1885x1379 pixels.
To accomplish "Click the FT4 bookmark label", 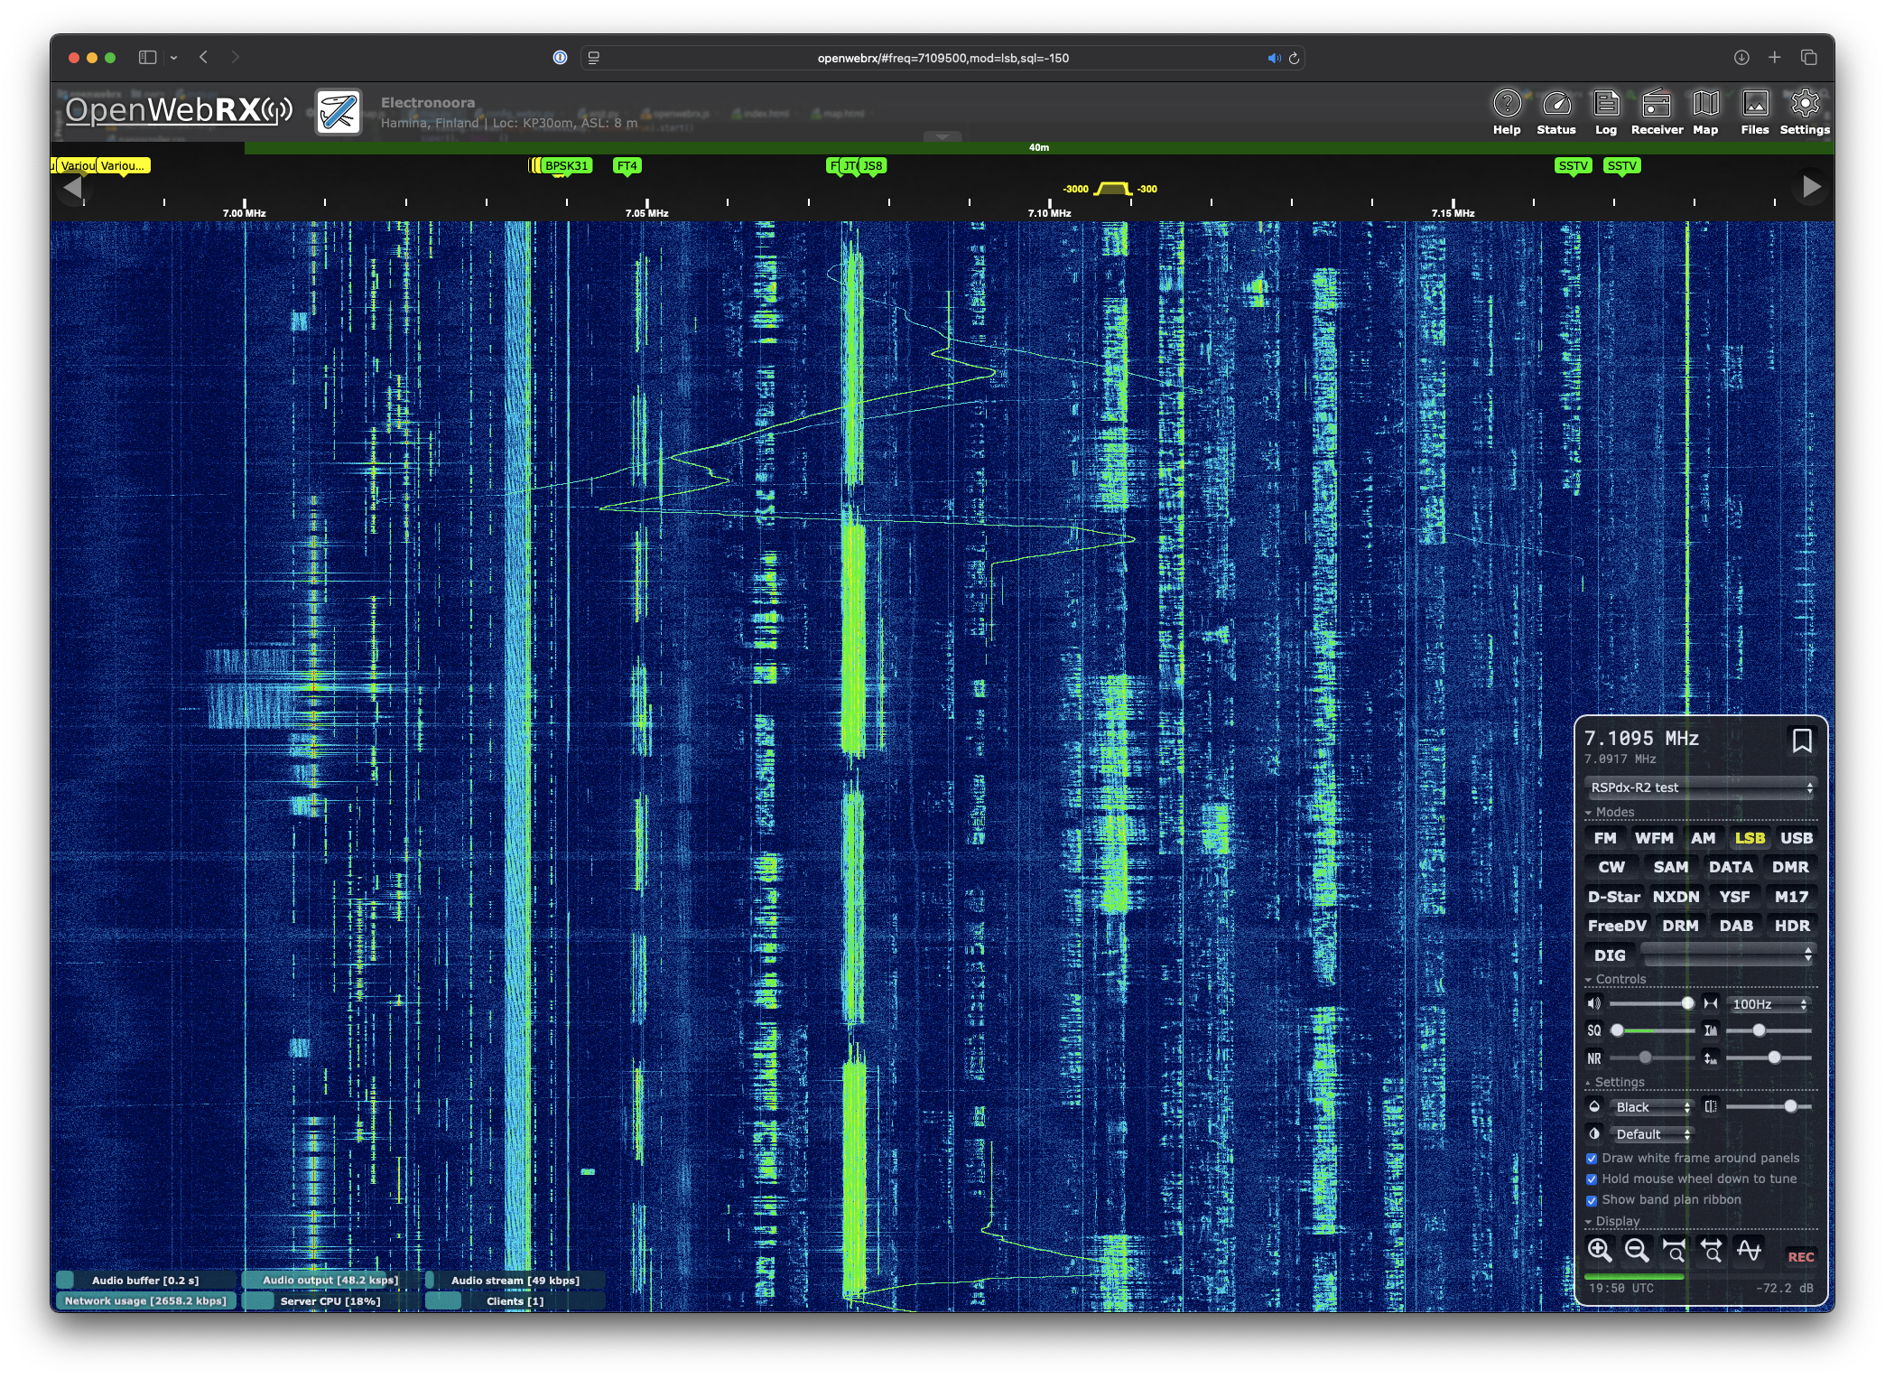I will [627, 165].
